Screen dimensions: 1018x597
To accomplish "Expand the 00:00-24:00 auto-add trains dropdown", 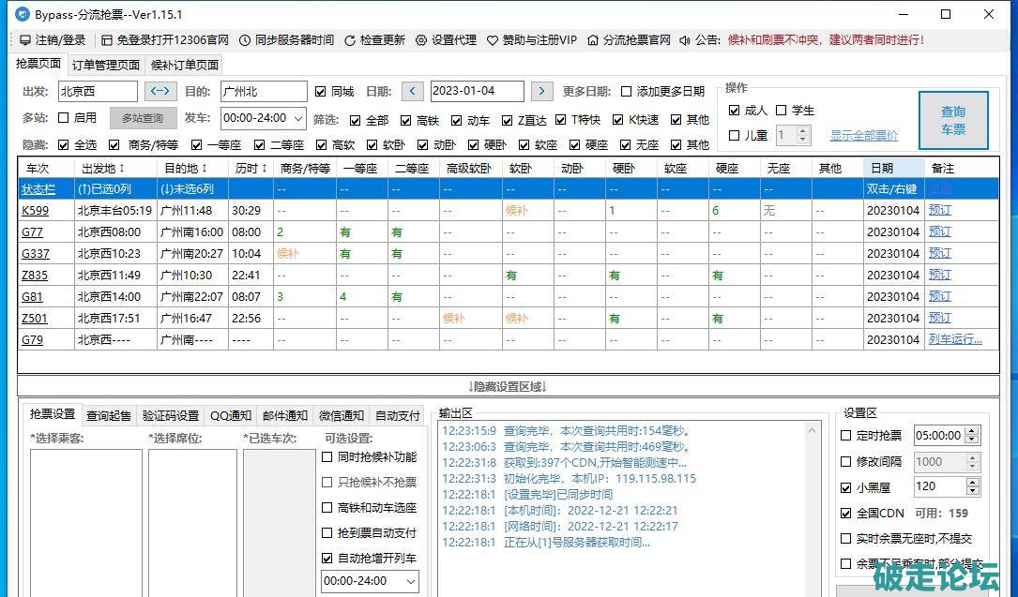I will 410,581.
